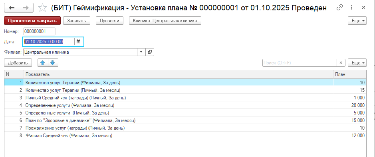Sort by the Показатель column header

point(178,74)
